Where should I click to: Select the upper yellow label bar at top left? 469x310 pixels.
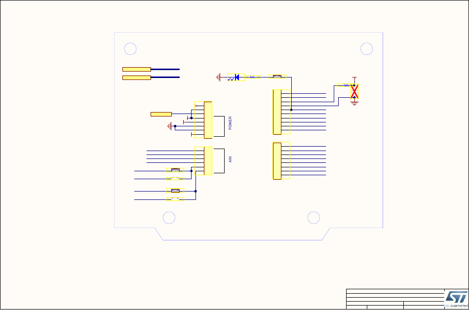coord(137,69)
